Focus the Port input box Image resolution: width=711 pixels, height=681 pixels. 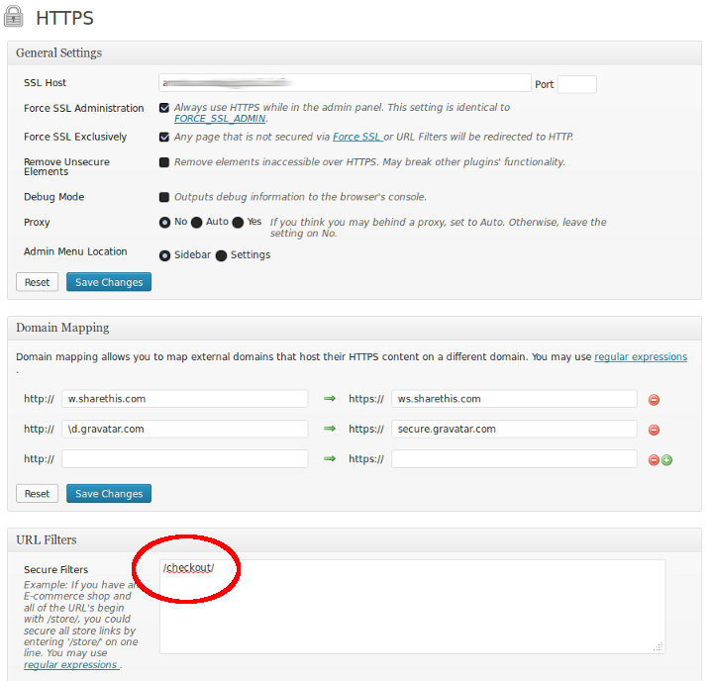(576, 84)
